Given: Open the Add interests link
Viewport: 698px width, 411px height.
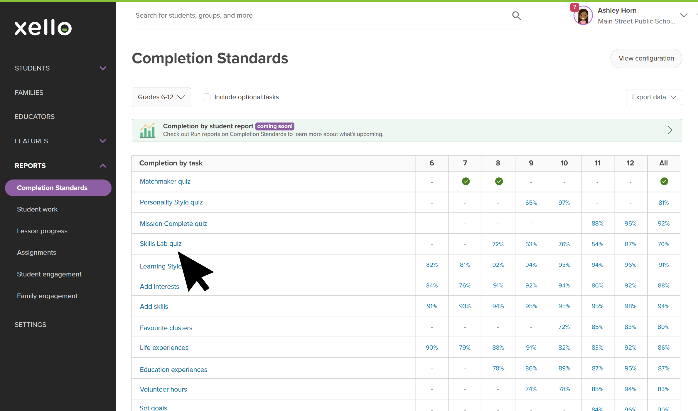Looking at the screenshot, I should [x=159, y=286].
